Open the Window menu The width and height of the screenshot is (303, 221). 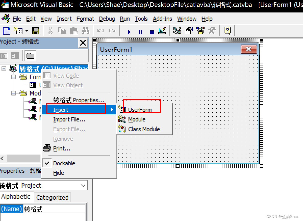coord(187,19)
